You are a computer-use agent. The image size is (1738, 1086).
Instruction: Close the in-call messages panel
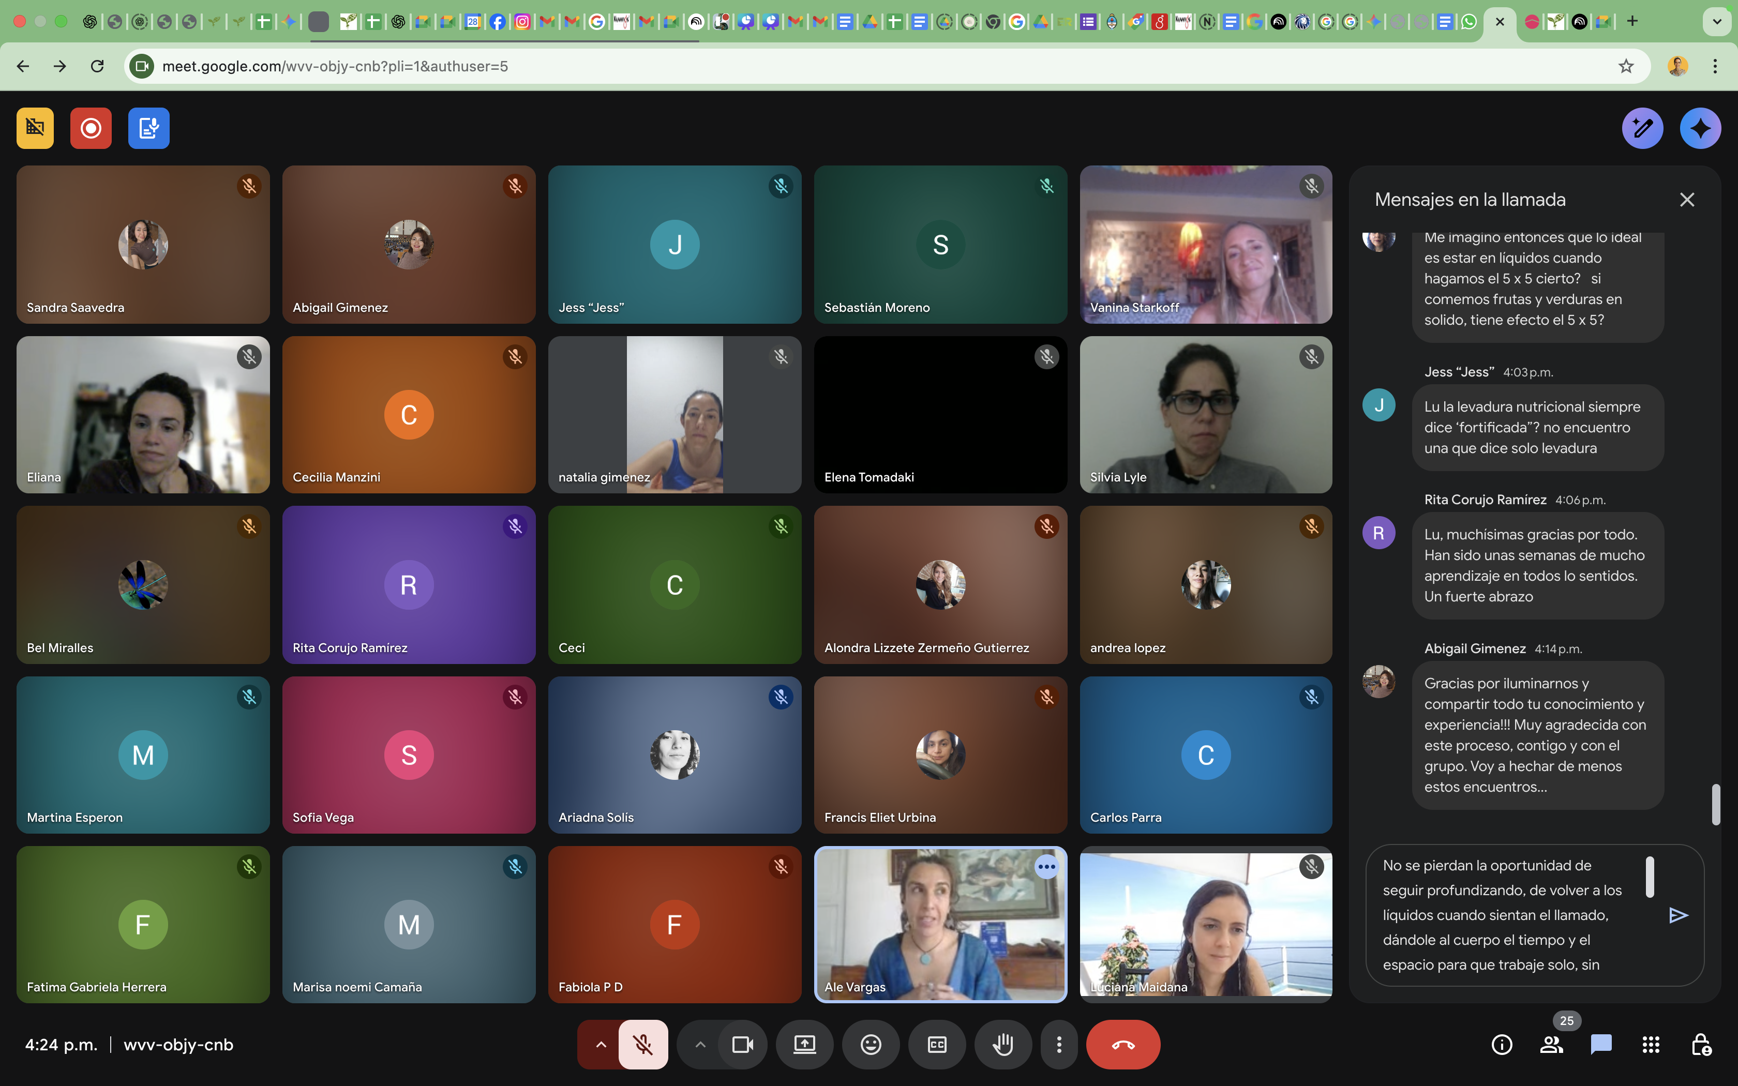[1687, 200]
